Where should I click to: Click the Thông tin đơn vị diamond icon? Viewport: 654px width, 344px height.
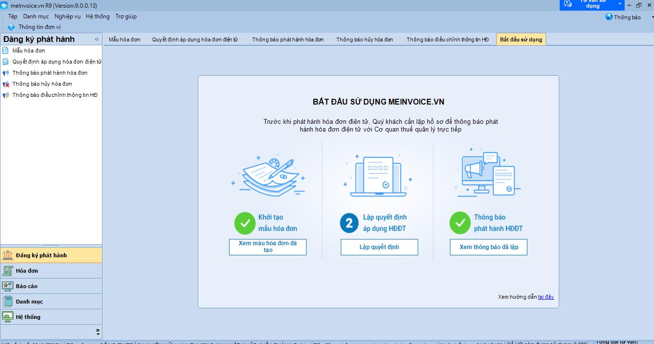(x=11, y=27)
